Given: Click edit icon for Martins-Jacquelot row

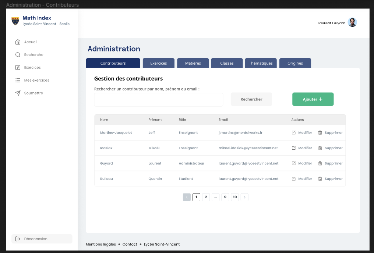Looking at the screenshot, I should (293, 133).
